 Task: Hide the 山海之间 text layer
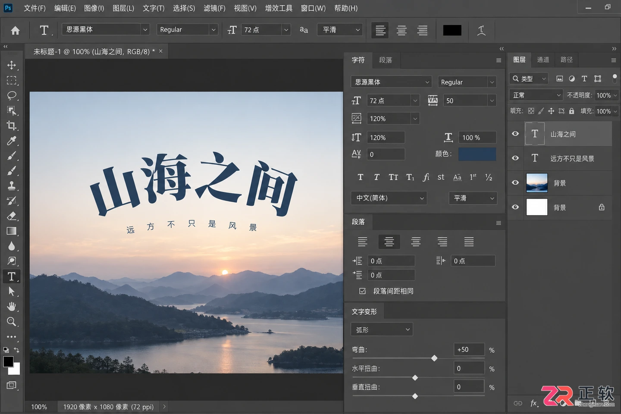(515, 134)
